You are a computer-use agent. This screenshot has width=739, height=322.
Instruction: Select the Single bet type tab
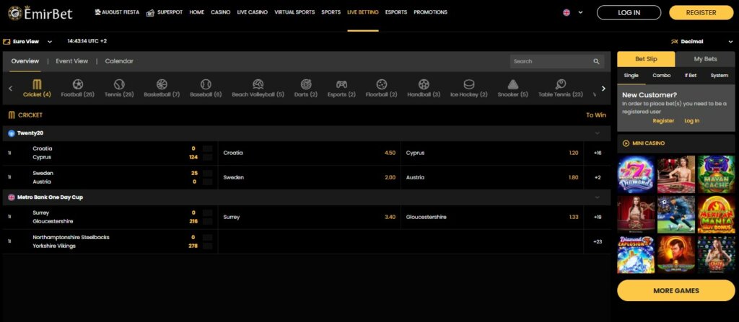tap(631, 76)
